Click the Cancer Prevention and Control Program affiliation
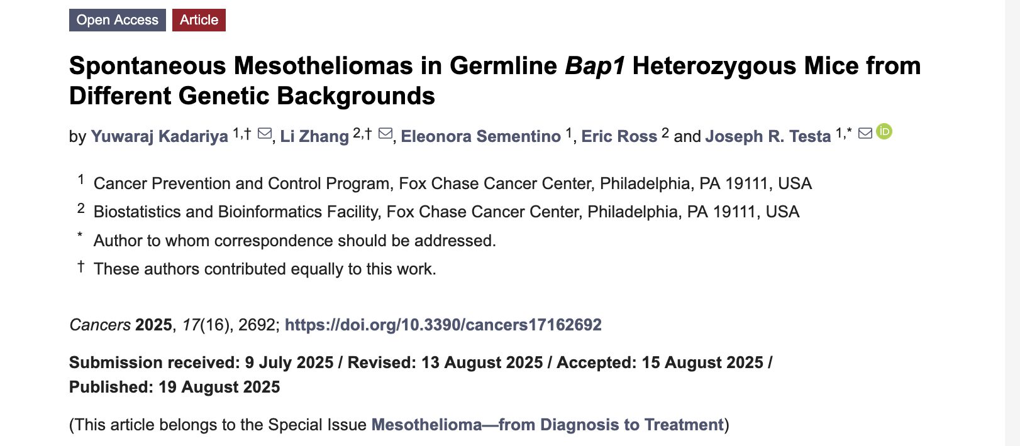The width and height of the screenshot is (1020, 446). tap(452, 183)
